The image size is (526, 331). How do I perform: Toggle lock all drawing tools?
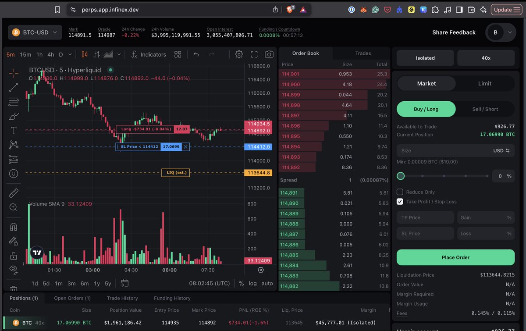pos(14,256)
